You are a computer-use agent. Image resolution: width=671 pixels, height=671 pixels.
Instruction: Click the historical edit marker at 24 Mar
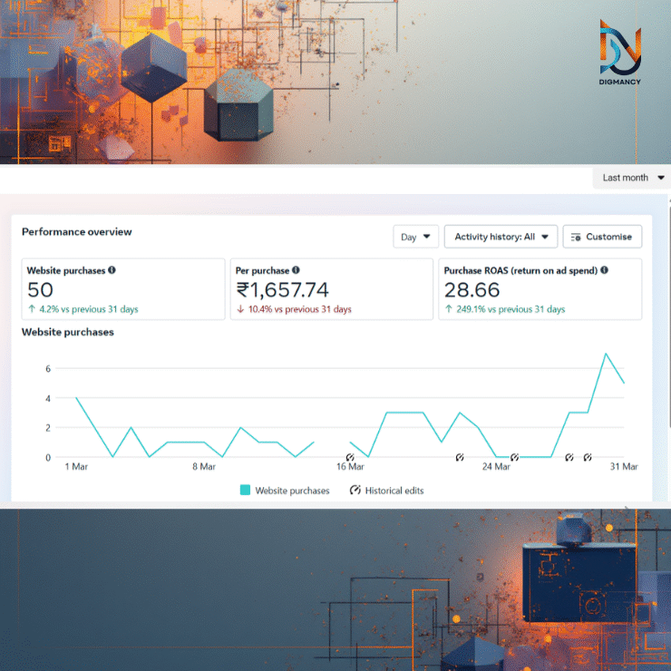514,458
